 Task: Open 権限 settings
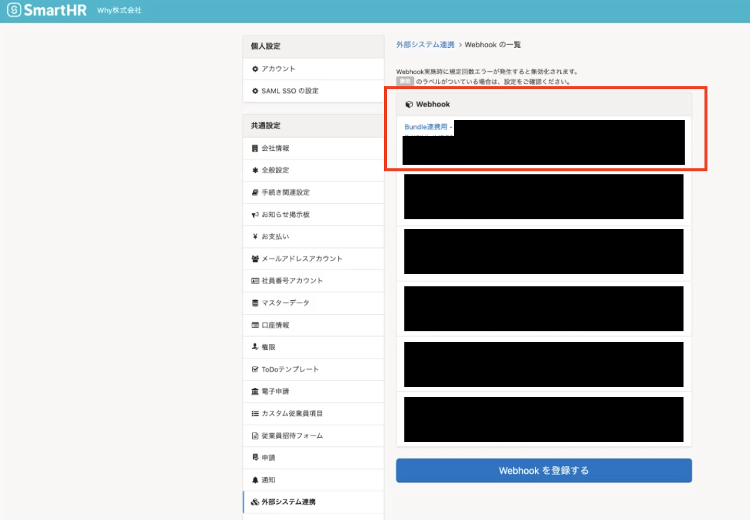point(313,347)
